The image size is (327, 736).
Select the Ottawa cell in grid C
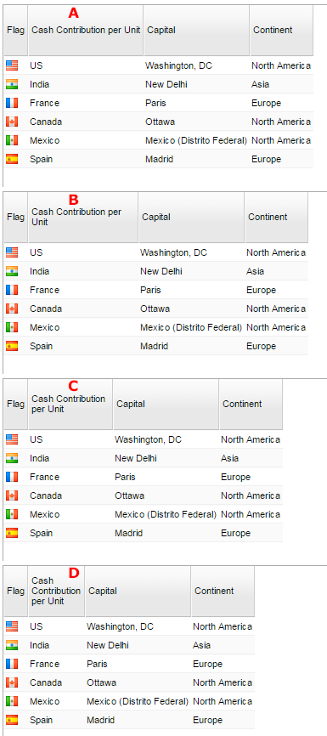166,495
